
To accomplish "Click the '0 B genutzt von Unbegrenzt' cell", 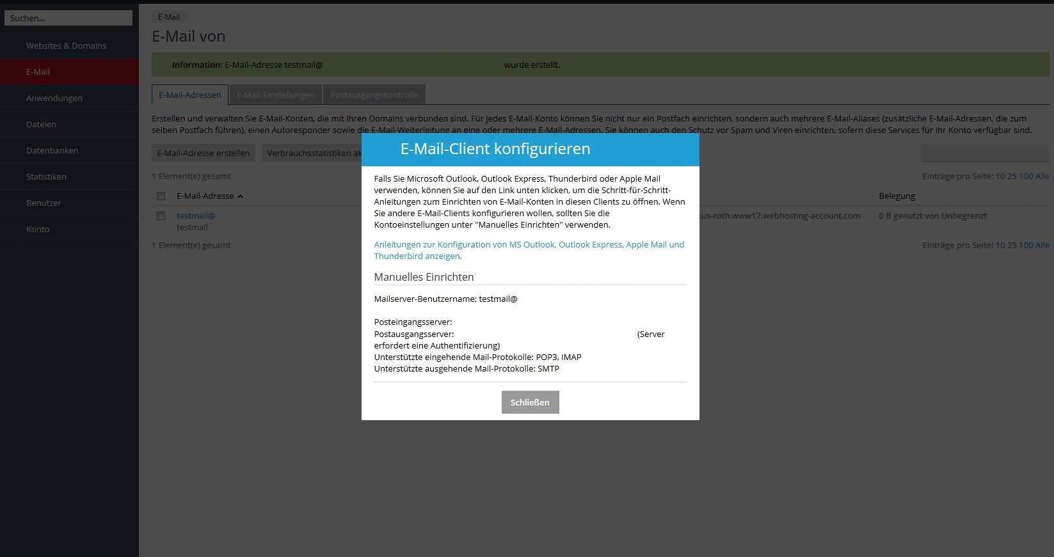I will 932,216.
